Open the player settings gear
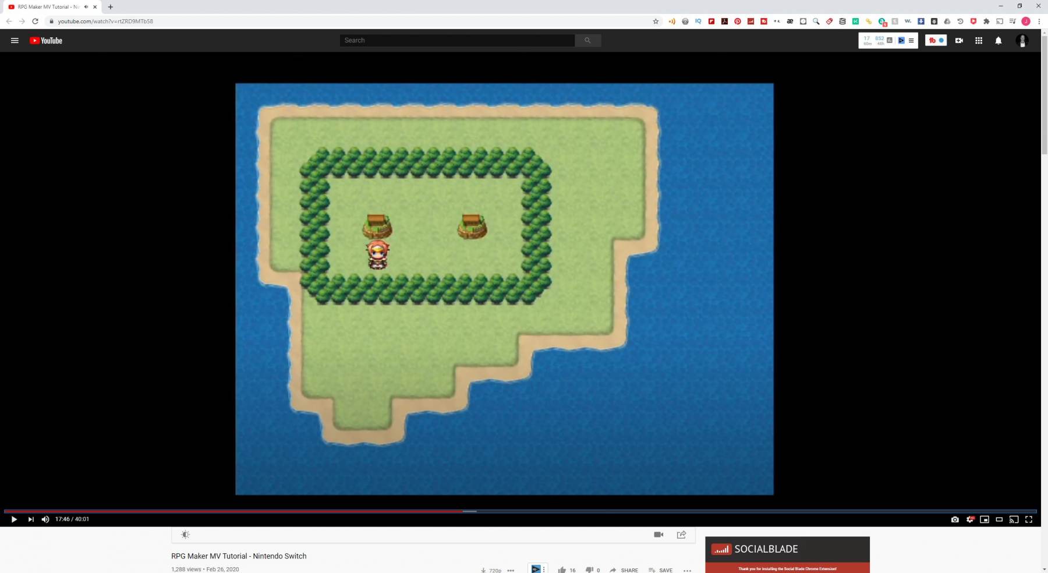1048x573 pixels. pos(970,519)
